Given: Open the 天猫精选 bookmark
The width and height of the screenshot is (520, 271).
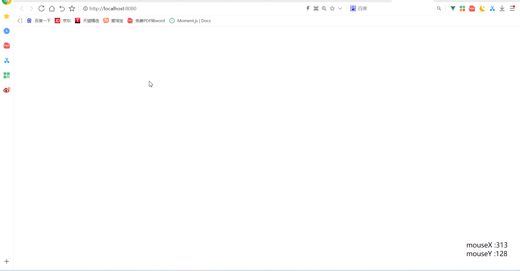Looking at the screenshot, I should pos(87,21).
